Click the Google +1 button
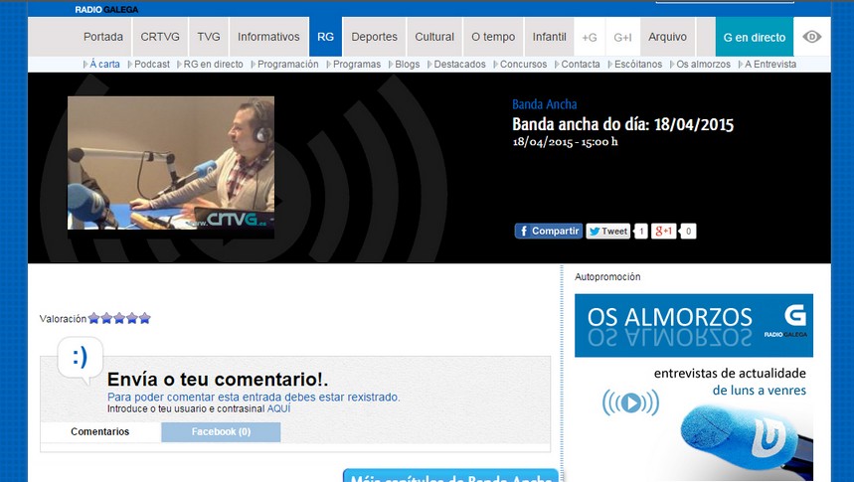Screen dimensions: 854x482 (x=663, y=231)
